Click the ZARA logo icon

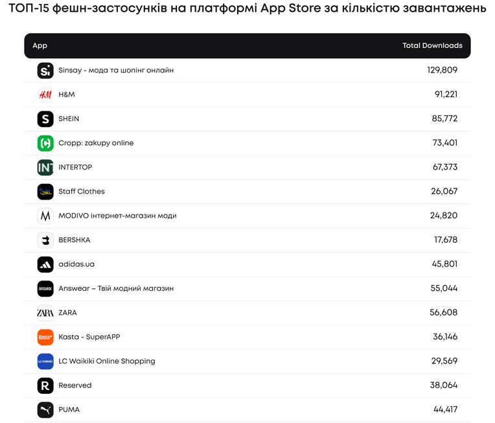45,313
